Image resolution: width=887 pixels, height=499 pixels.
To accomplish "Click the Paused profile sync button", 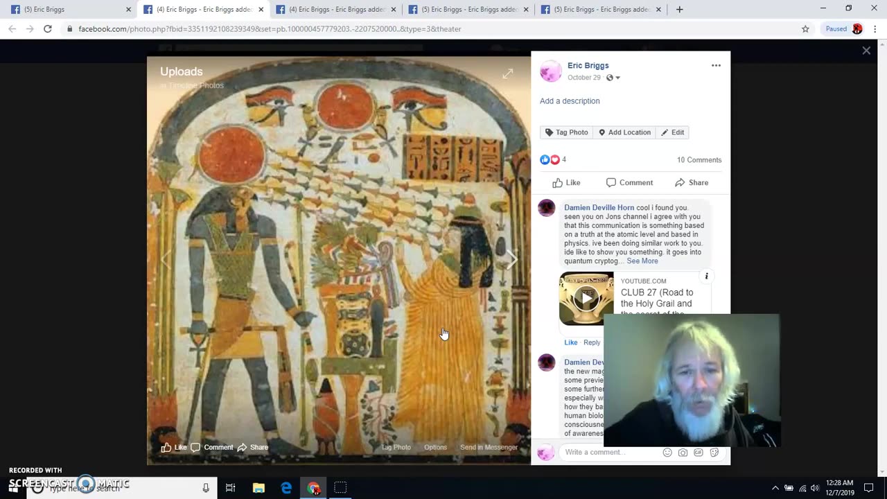I will 843,29.
